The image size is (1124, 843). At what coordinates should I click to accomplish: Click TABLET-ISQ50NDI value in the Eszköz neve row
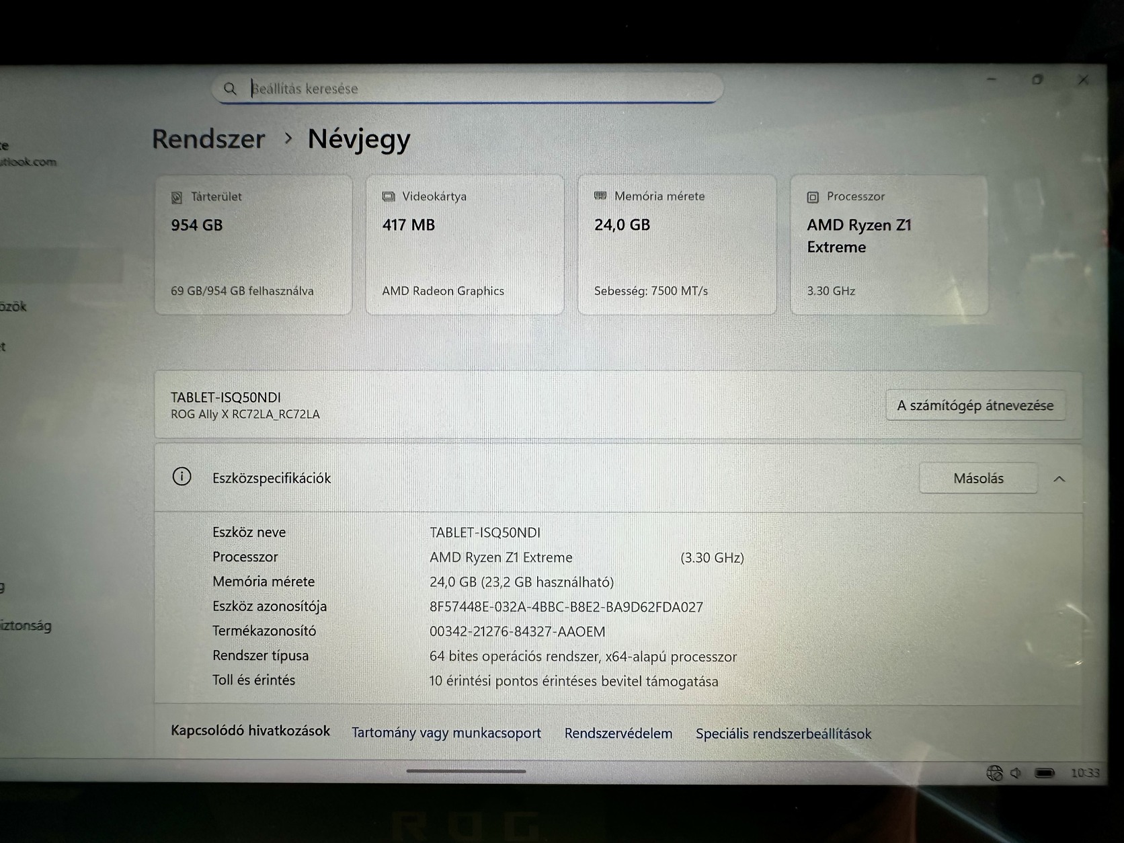coord(485,532)
